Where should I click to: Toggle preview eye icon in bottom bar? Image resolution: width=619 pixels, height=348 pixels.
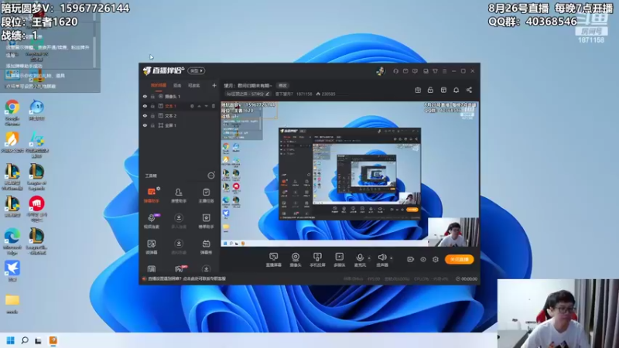[422, 259]
